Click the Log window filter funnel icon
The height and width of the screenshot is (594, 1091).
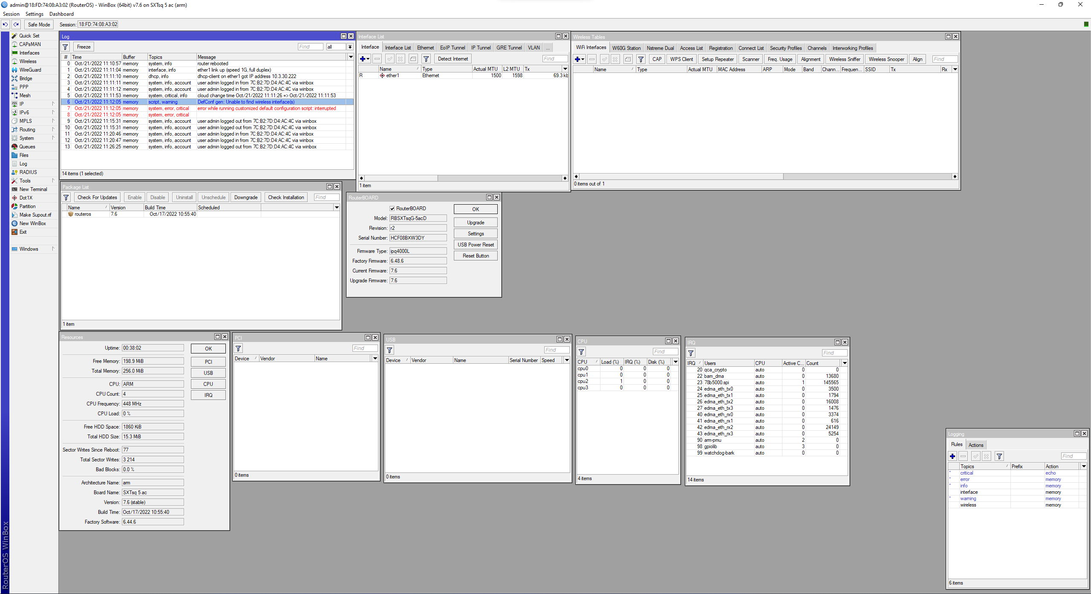tap(66, 47)
